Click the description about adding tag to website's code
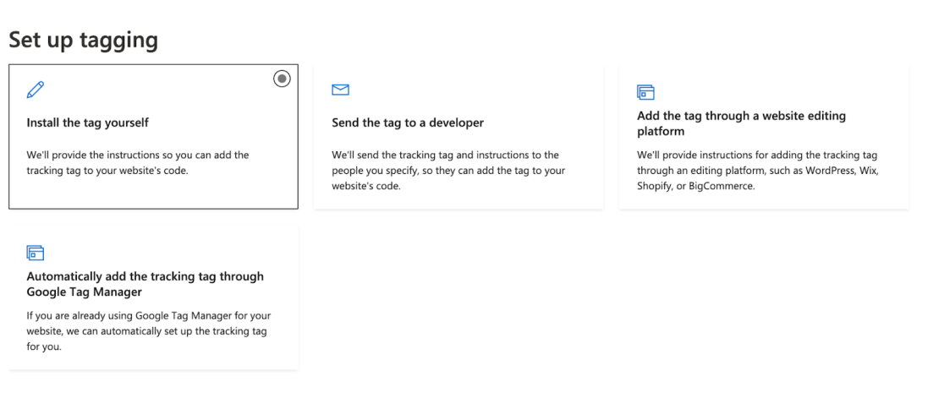Screen dimensions: 939x409 138,162
